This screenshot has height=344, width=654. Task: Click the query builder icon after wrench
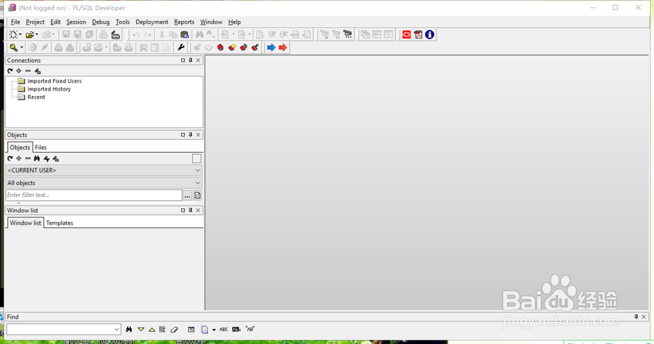pos(198,48)
